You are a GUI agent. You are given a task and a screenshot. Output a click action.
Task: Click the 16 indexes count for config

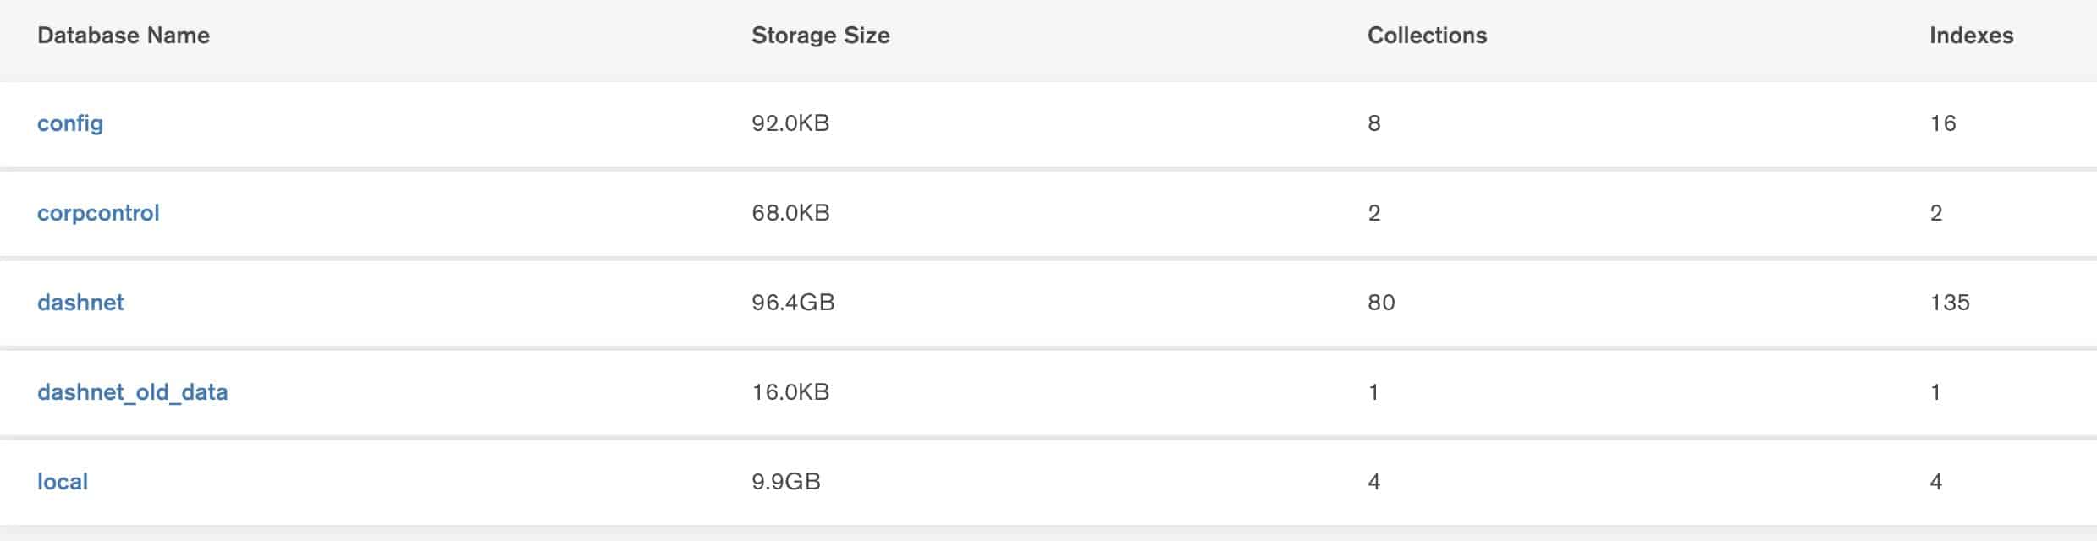click(x=1943, y=123)
